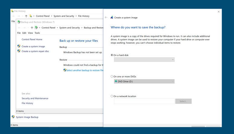Click Backup and Restore breadcrumb segment
The image size is (234, 134).
click(x=93, y=28)
